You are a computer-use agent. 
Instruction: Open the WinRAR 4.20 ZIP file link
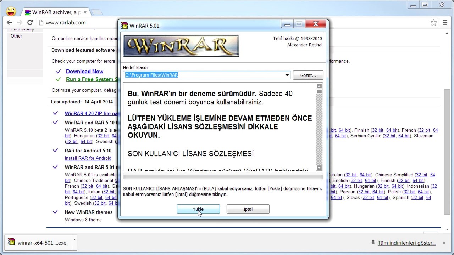[91, 113]
